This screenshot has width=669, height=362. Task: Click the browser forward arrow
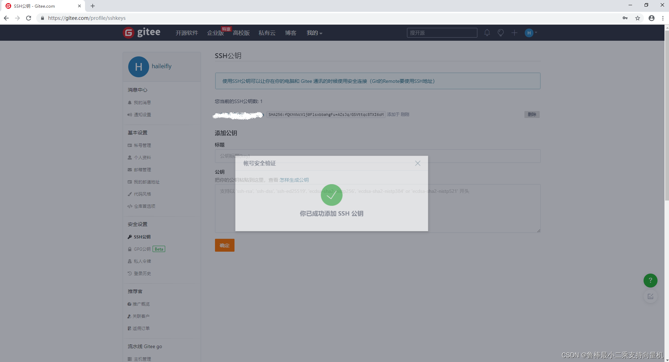17,18
